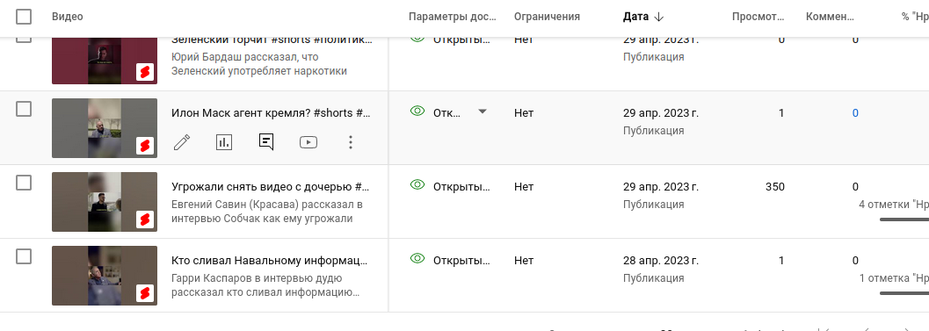Select checkbox for Кто сливал Навальному video
This screenshot has height=331, width=929.
point(24,256)
